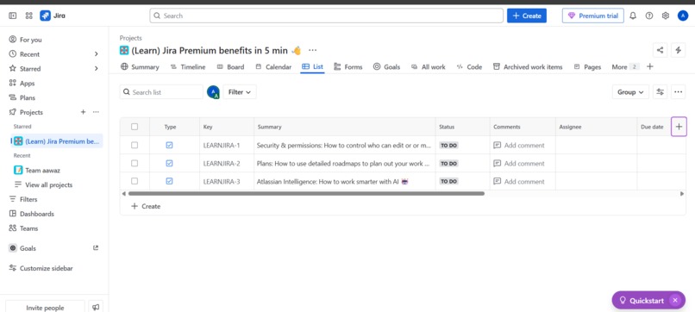Click the Jira logo in the header
695x312 pixels.
click(x=53, y=16)
